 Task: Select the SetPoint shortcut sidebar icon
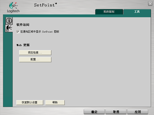[x=9, y=28]
